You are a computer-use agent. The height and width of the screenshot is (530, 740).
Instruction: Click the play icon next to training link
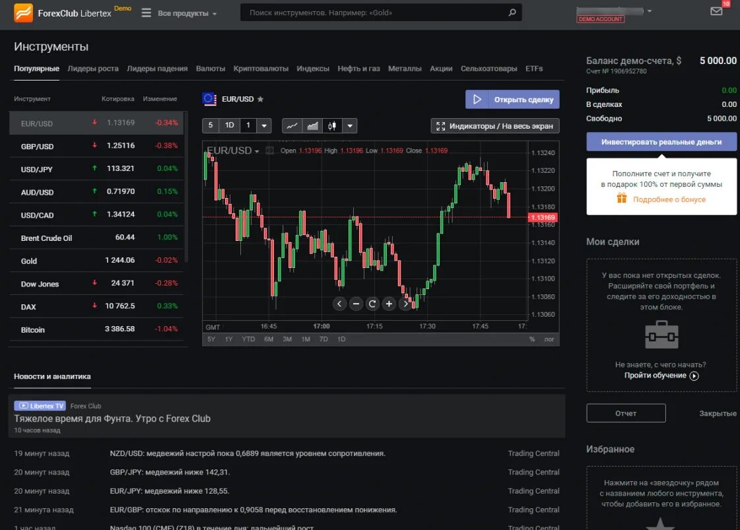(x=694, y=376)
